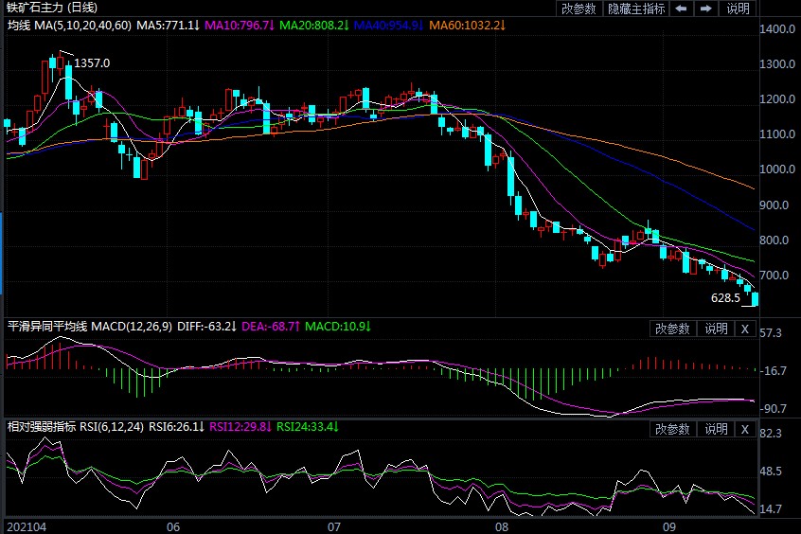Screen dimensions: 801x534
Task: Click the right arrow button in the top bar
Action: point(705,9)
